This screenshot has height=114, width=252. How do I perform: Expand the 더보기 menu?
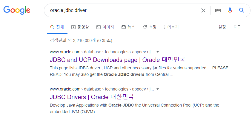(171, 27)
